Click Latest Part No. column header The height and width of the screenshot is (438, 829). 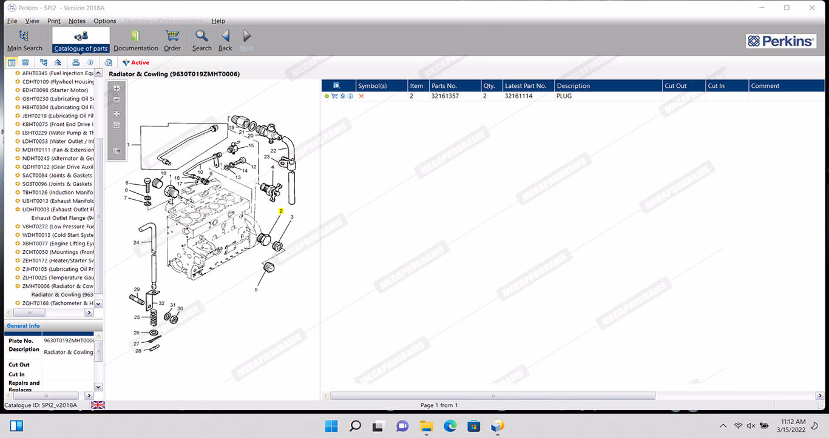pyautogui.click(x=528, y=86)
